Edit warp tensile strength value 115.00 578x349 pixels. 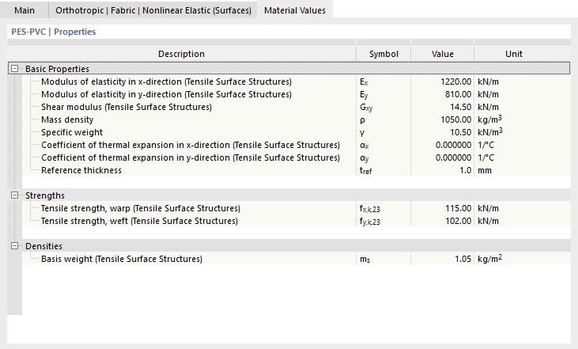(442, 208)
